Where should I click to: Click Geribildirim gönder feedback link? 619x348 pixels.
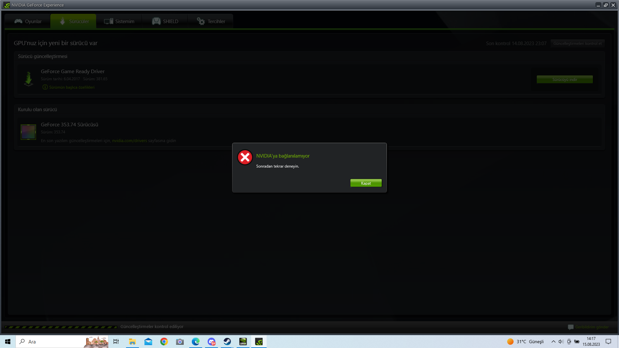pos(592,327)
